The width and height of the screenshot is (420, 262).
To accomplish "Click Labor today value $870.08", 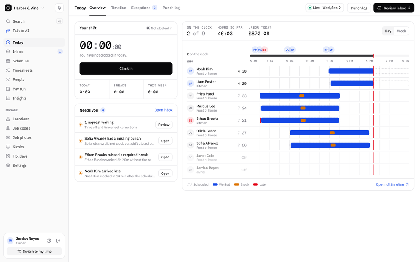I will click(x=259, y=34).
